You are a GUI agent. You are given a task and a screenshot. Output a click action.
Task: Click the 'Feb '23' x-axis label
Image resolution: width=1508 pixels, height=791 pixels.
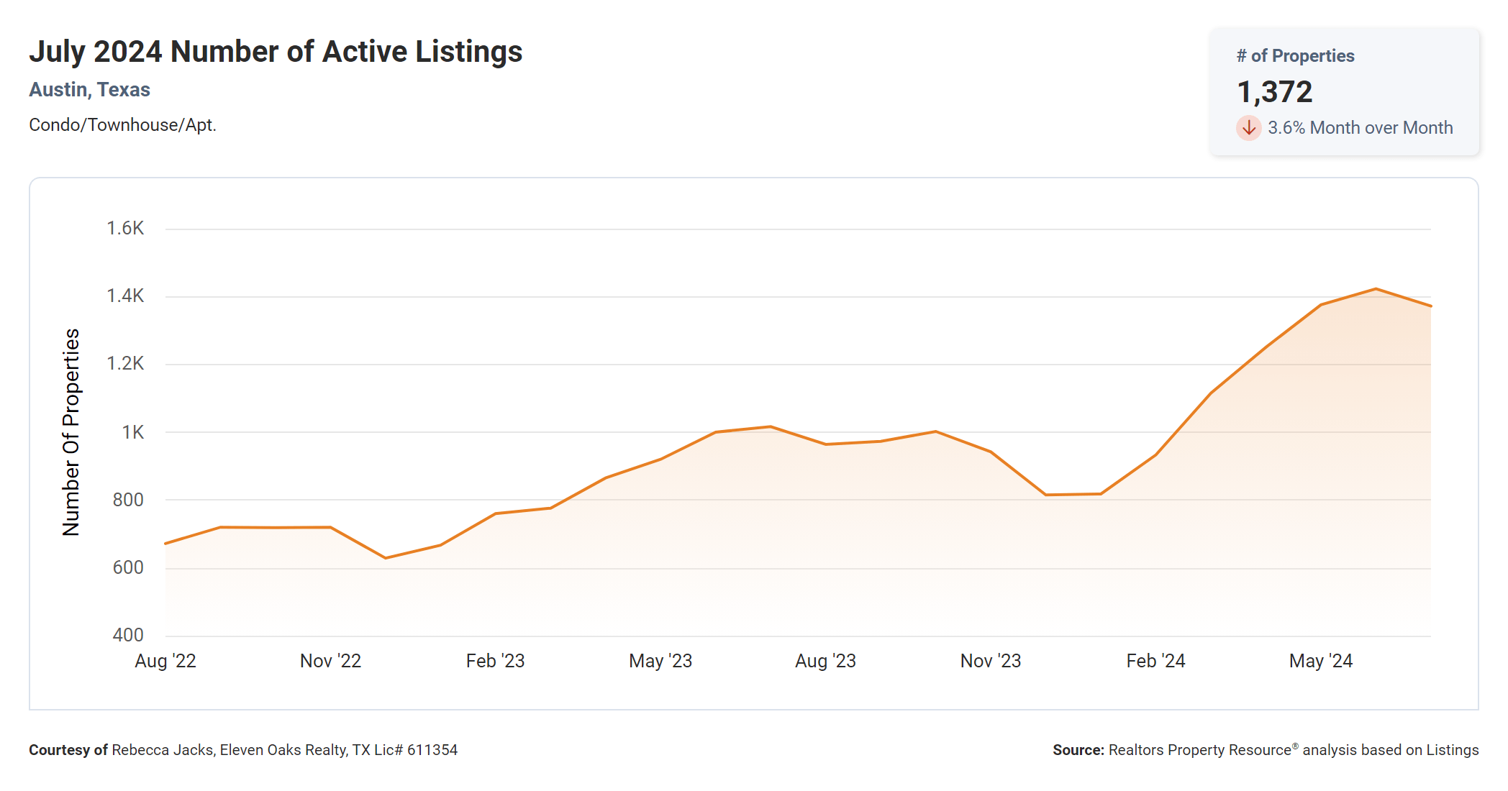(x=495, y=661)
